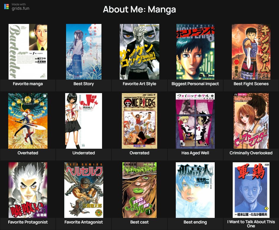This screenshot has height=230, width=279.
Task: Select the Holyland cover thumbnail
Action: pyautogui.click(x=195, y=52)
